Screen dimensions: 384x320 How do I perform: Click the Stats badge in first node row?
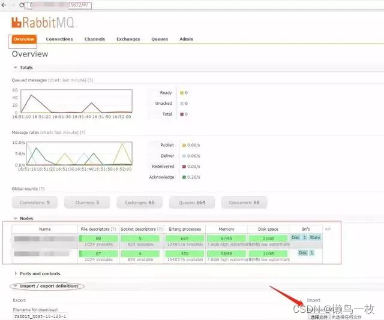click(x=314, y=237)
